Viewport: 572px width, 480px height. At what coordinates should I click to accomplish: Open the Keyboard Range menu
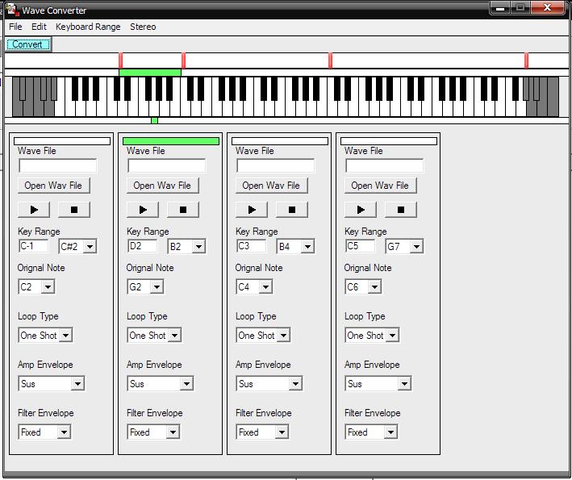click(x=88, y=27)
